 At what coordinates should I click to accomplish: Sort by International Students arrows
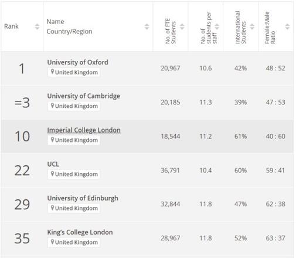tap(252, 26)
